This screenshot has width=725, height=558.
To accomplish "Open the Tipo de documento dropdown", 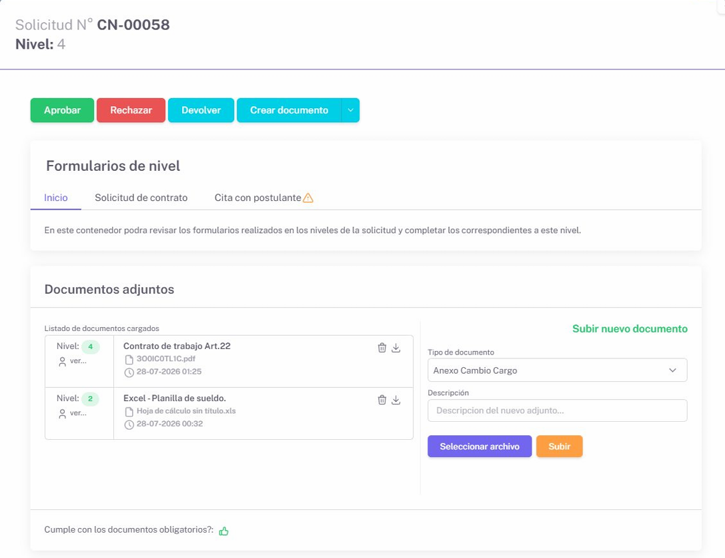I will pyautogui.click(x=557, y=370).
